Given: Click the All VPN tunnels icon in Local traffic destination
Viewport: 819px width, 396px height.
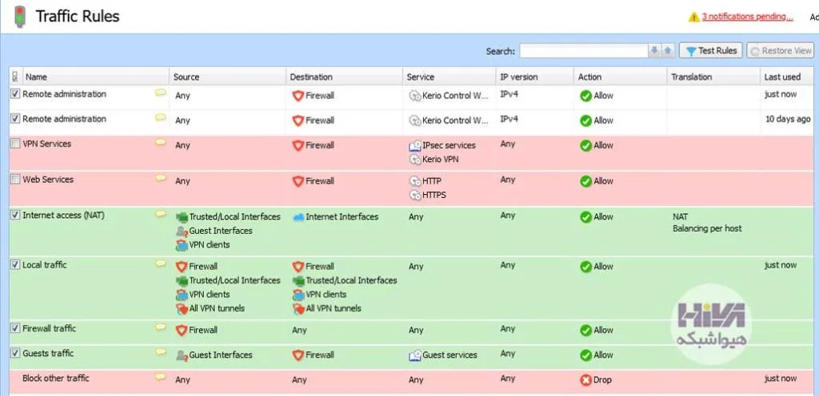Looking at the screenshot, I should (298, 308).
